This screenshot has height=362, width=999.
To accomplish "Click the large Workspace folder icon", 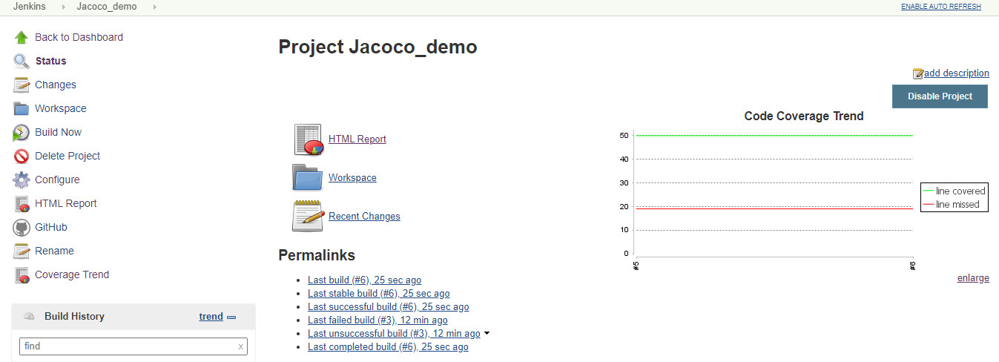I will click(x=308, y=178).
